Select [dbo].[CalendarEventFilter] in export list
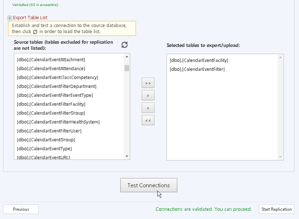This screenshot has width=299, height=219. (197, 69)
